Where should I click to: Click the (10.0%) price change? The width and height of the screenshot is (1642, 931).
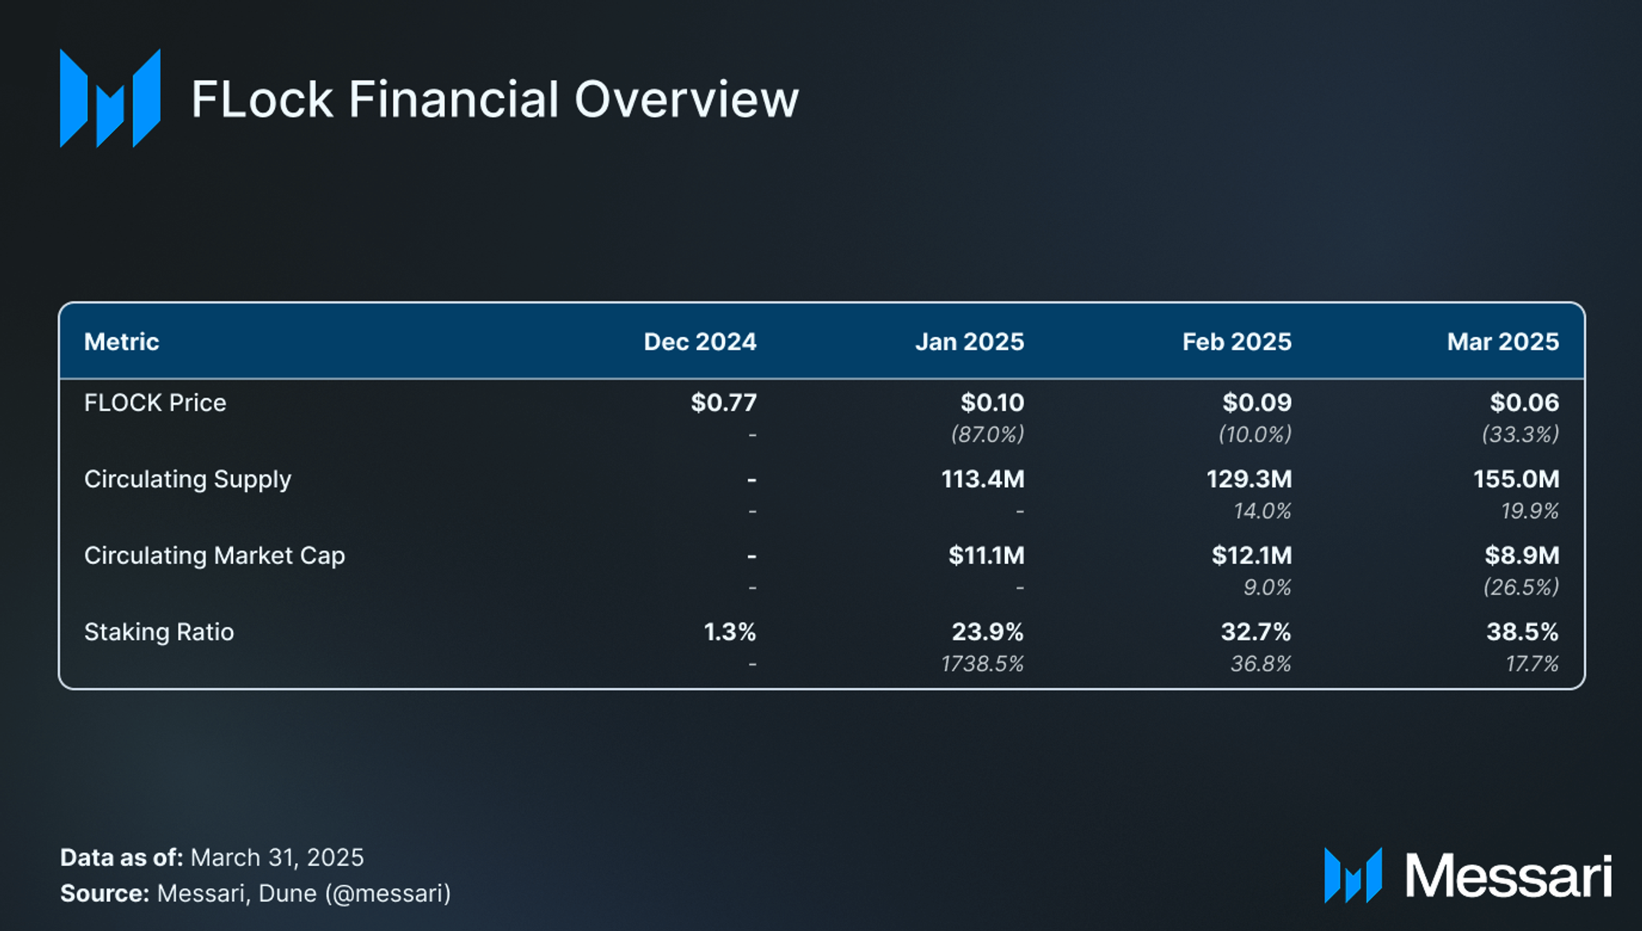click(x=1255, y=434)
